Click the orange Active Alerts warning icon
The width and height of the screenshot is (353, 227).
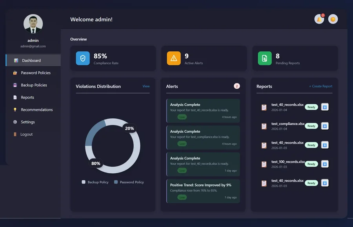[174, 58]
